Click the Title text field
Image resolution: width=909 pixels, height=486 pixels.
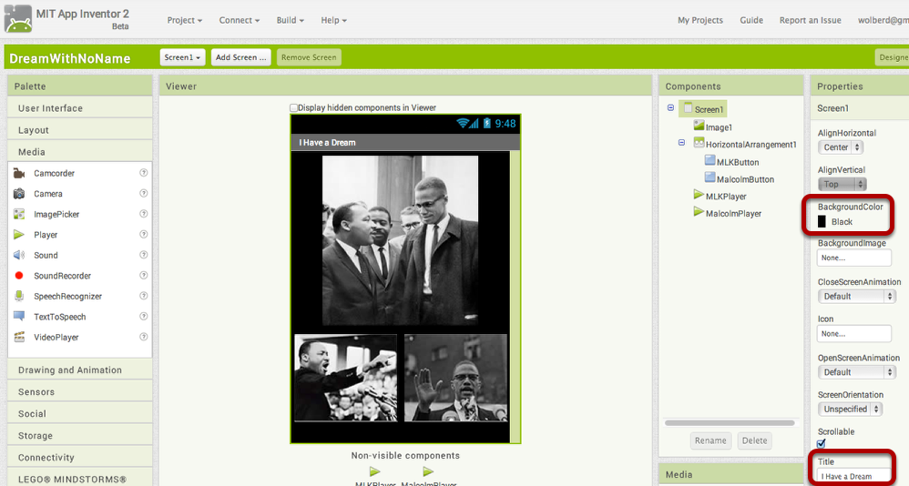tap(854, 477)
